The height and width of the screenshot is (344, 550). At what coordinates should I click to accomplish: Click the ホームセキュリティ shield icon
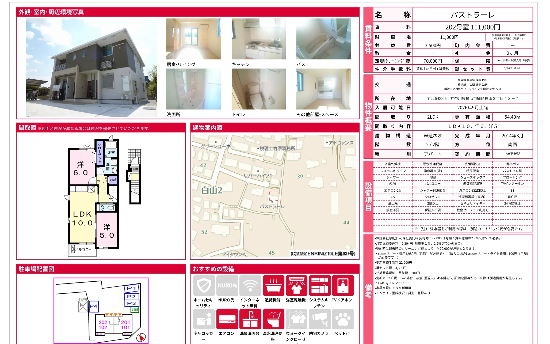204,285
